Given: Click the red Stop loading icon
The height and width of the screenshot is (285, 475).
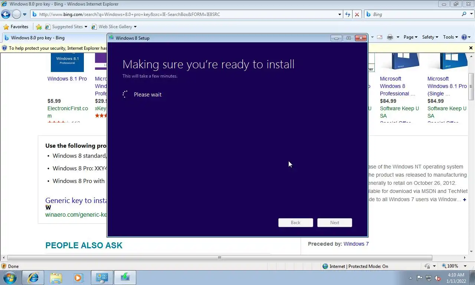Looking at the screenshot, I should (x=357, y=14).
